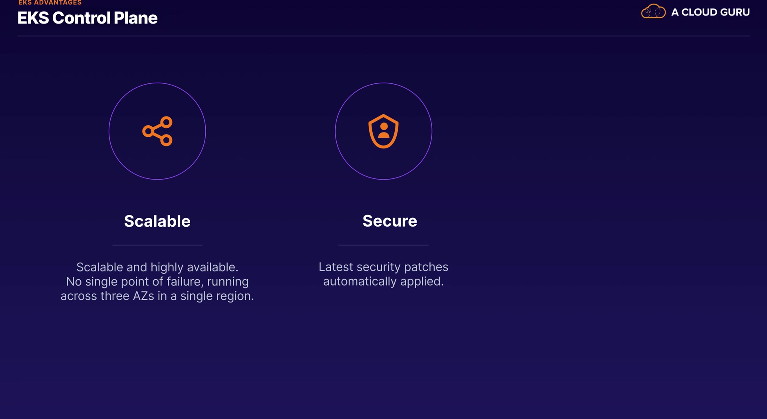Click the orange Scalable share-nodes icon
767x419 pixels.
157,131
